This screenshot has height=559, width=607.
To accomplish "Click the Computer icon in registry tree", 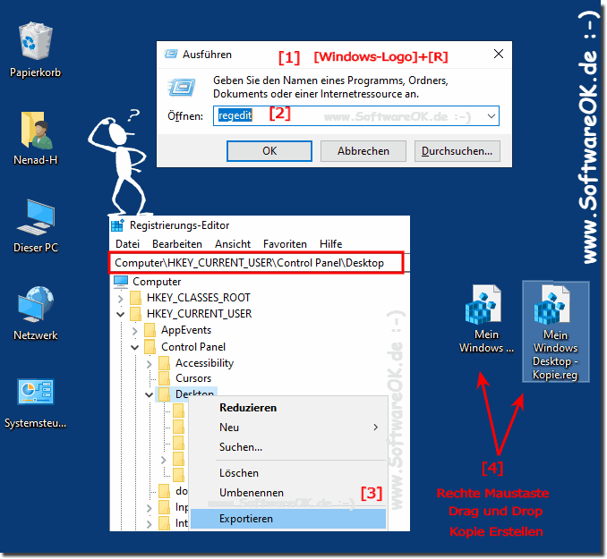I will click(x=121, y=282).
